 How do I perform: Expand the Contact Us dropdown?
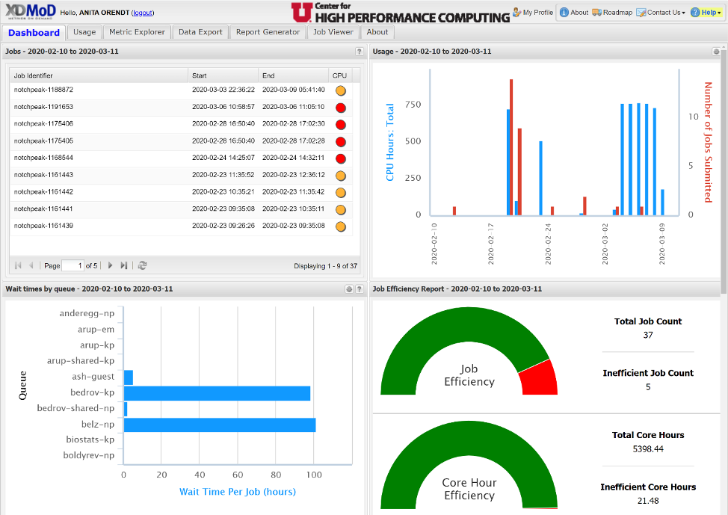click(661, 13)
